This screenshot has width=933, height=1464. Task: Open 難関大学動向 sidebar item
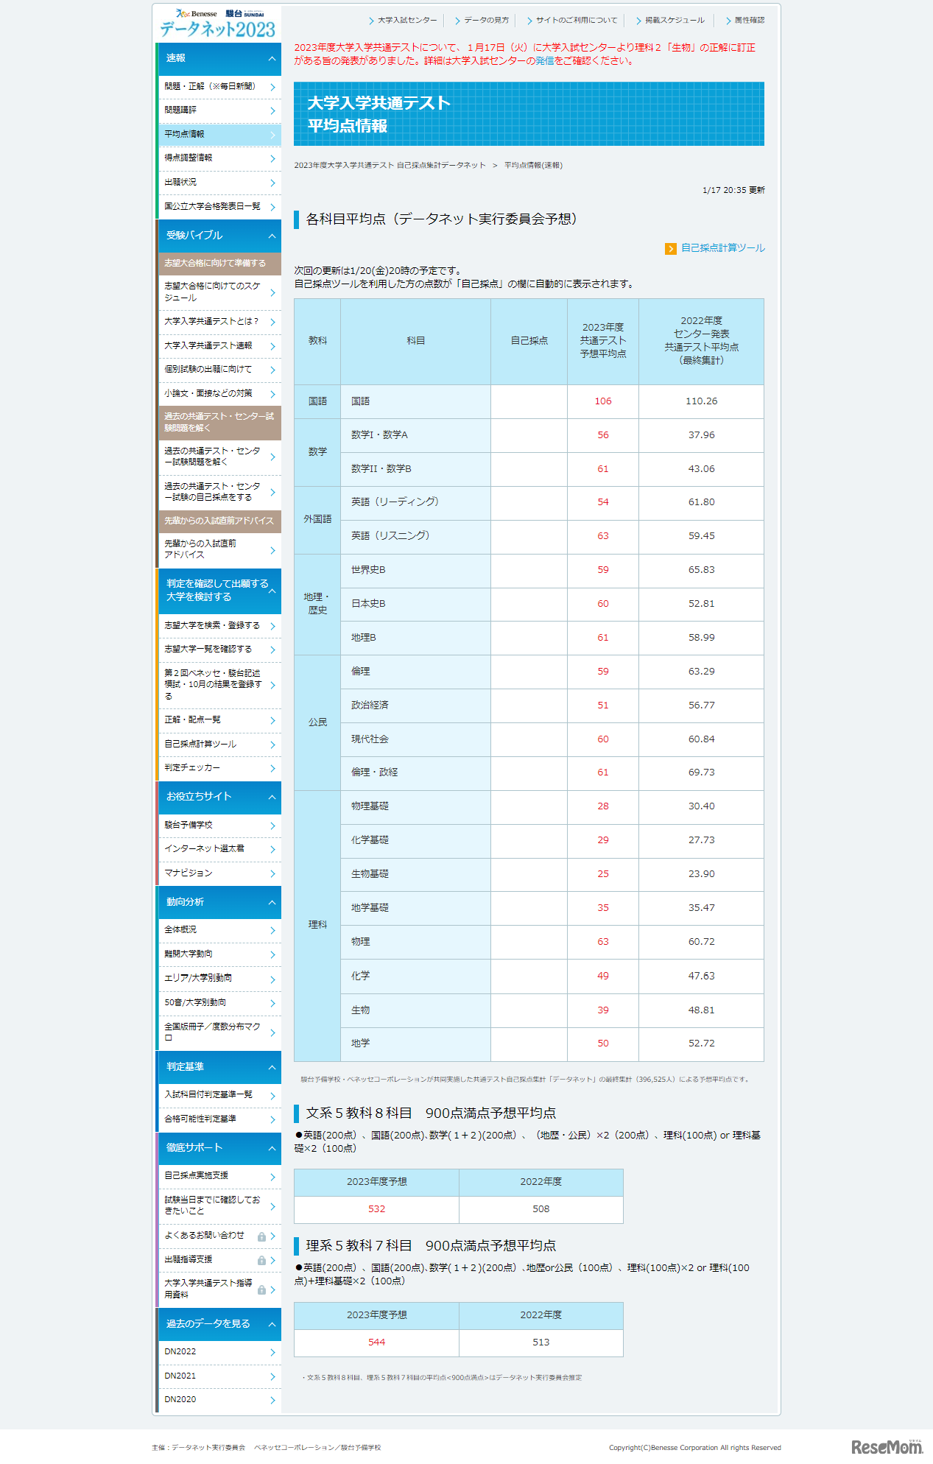click(x=219, y=954)
